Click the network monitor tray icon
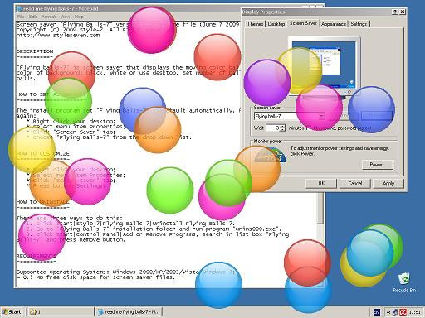This screenshot has width=425, height=318. pos(395,312)
